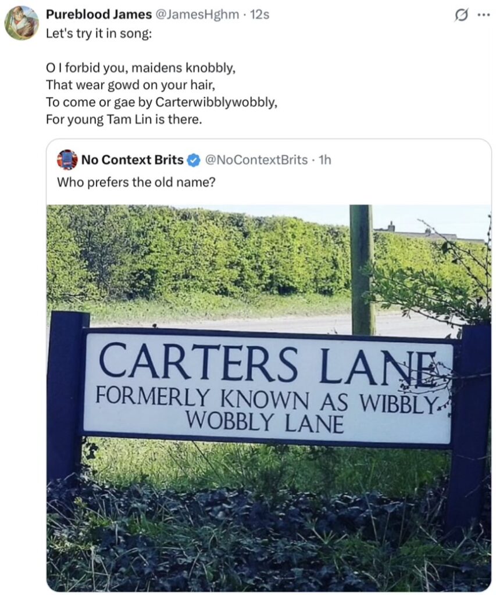Click the "Let's try it in song:" line
The height and width of the screenshot is (595, 496).
click(x=99, y=33)
